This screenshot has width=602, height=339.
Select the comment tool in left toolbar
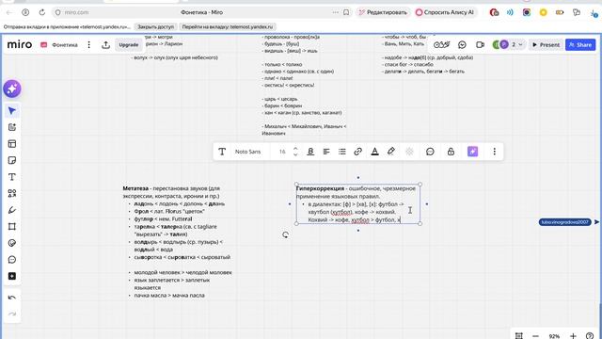click(12, 260)
